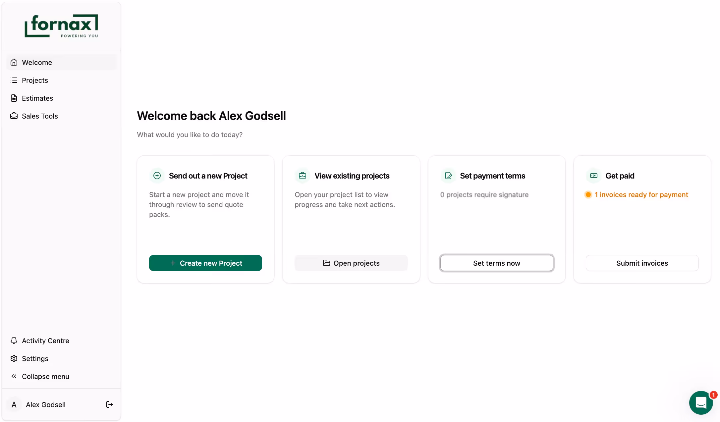Click the signature icon on Set payment terms
Screen dimensions: 720x422
[448, 176]
